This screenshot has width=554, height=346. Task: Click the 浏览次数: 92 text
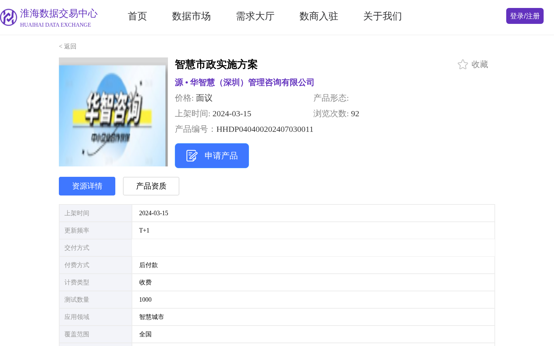(x=336, y=113)
